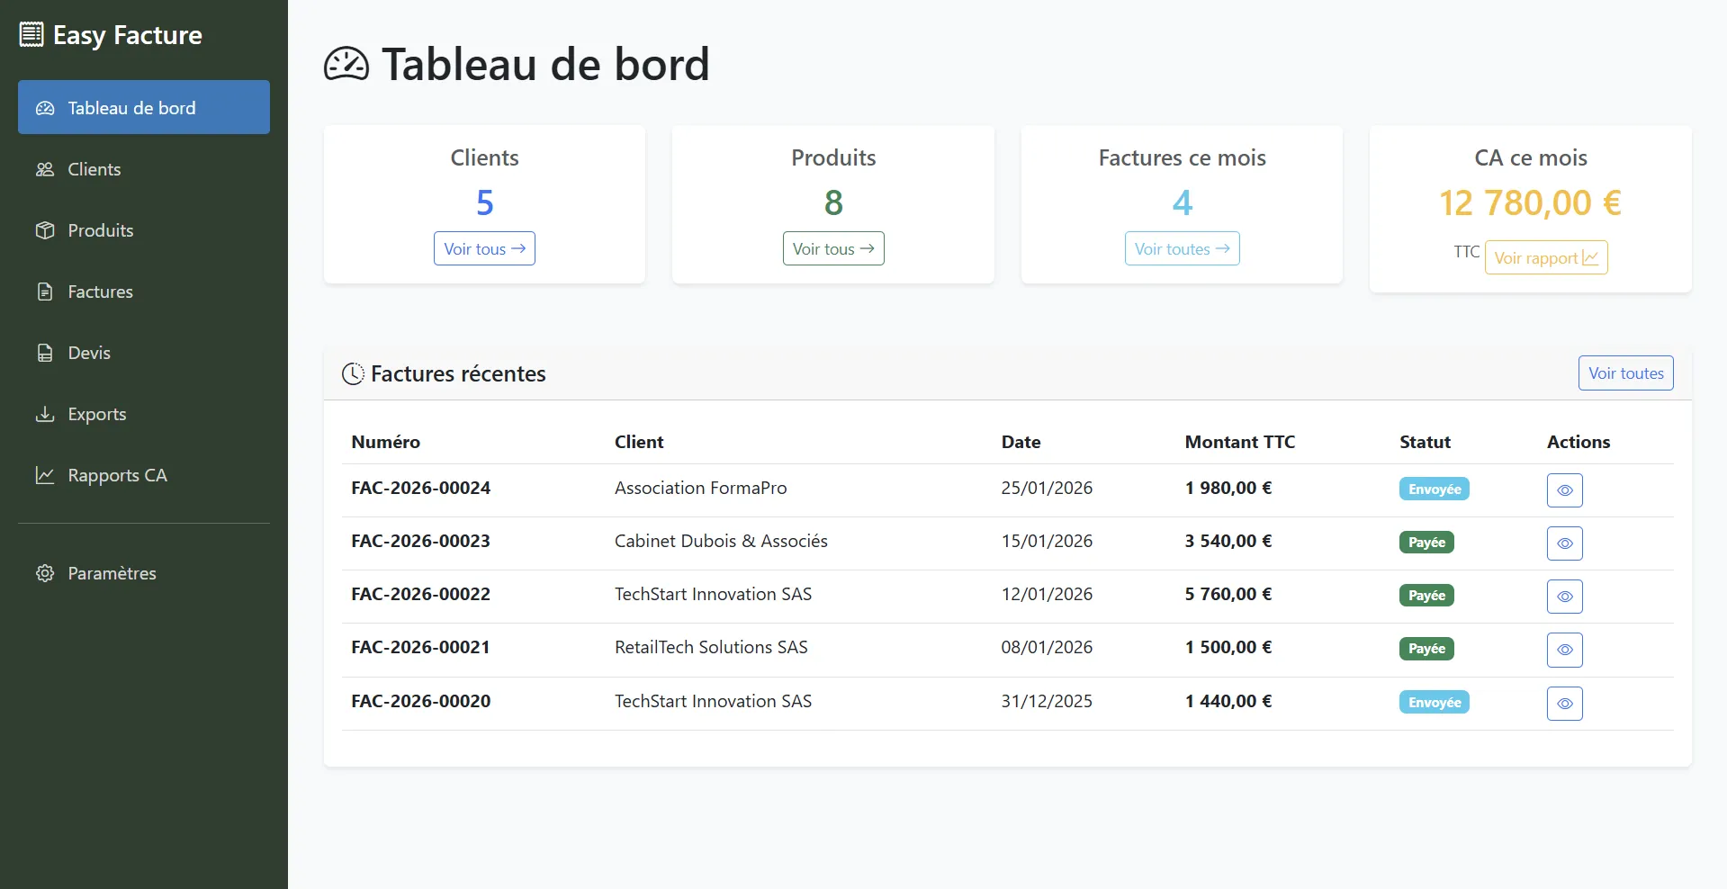Viewport: 1727px width, 889px height.
Task: Click the Factures document icon in the sidebar
Action: 45,292
